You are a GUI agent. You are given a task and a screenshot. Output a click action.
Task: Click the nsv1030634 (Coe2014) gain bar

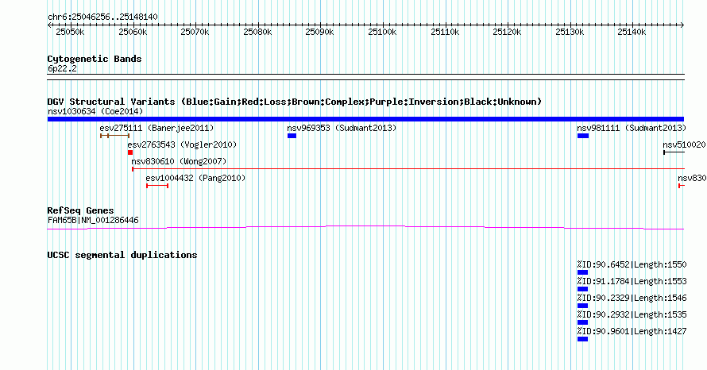point(365,119)
